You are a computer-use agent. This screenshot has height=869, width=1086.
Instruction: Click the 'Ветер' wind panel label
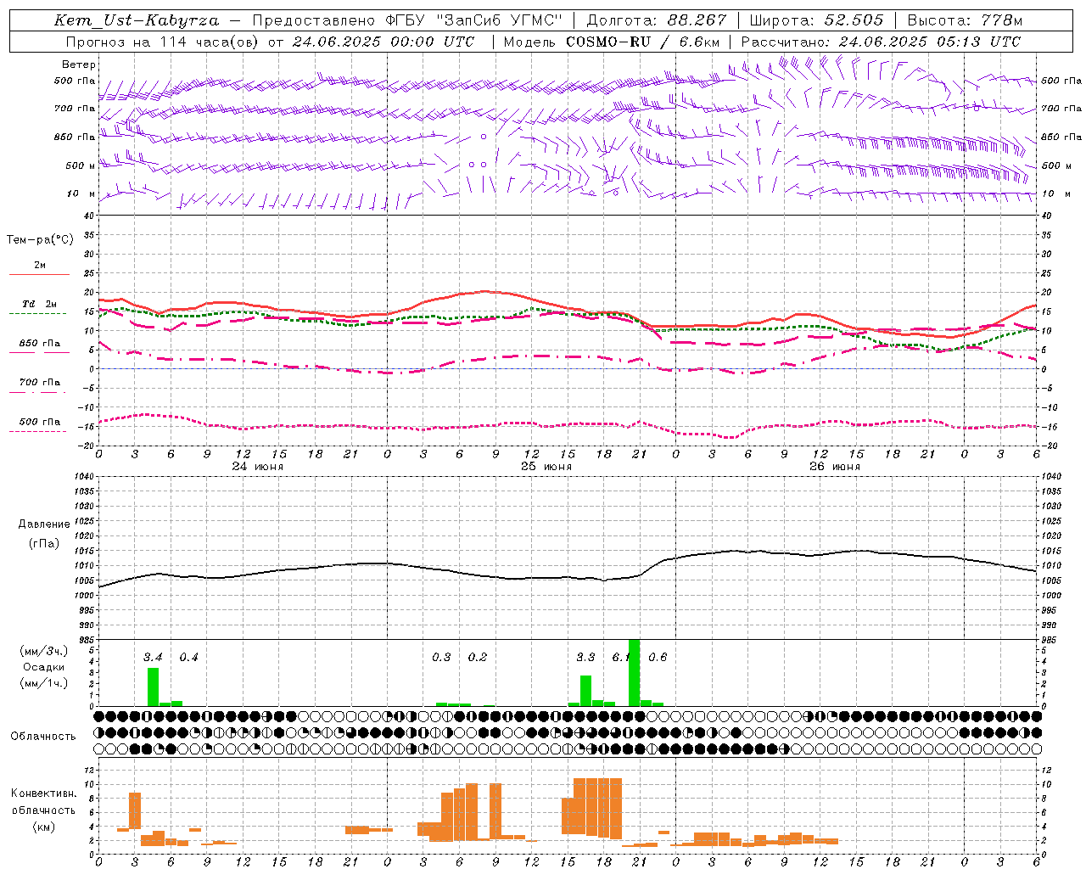tap(79, 64)
